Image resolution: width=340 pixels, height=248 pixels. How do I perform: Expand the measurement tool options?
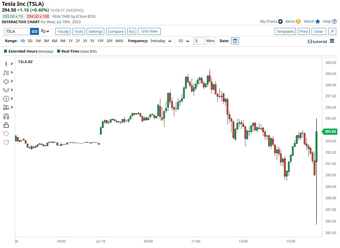pos(12,107)
